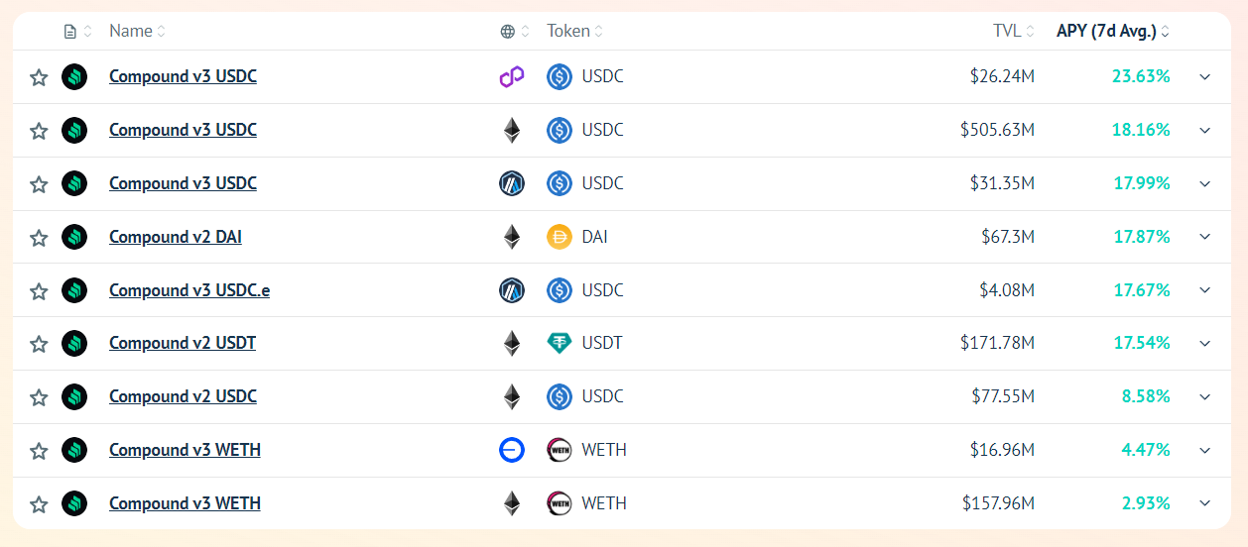The image size is (1248, 547).
Task: Click the USDT Tether token icon
Action: click(x=560, y=343)
